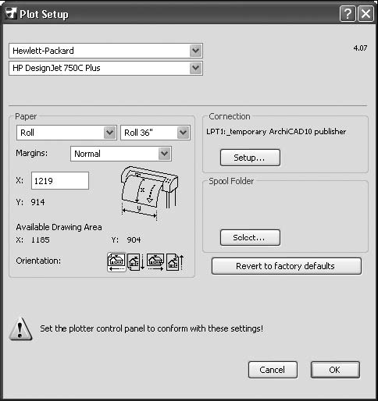Click the Plot Setup title bar icon
Viewport: 378px width, 401px height.
tap(11, 13)
